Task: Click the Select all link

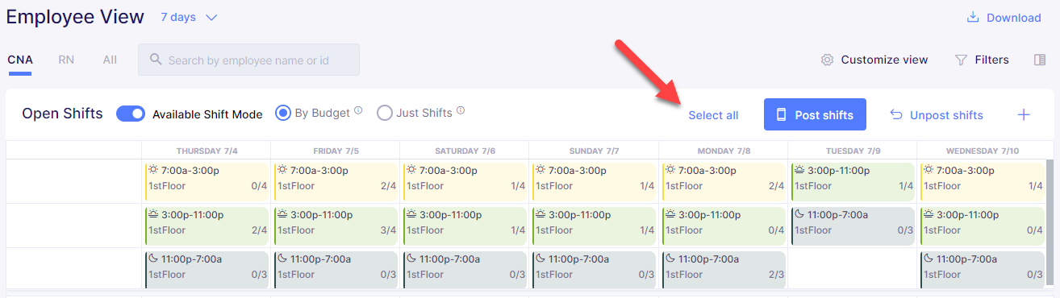Action: click(713, 115)
